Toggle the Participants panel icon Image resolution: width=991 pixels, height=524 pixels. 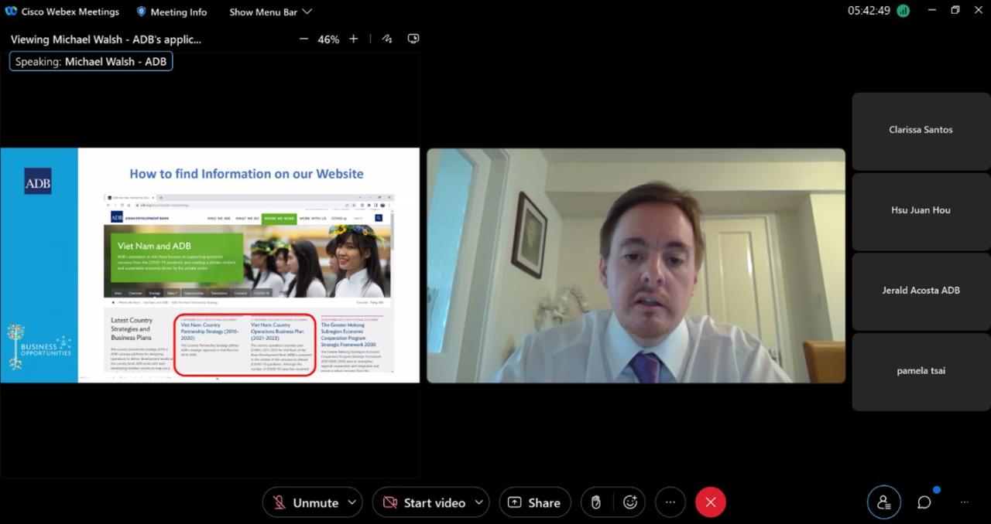[884, 502]
